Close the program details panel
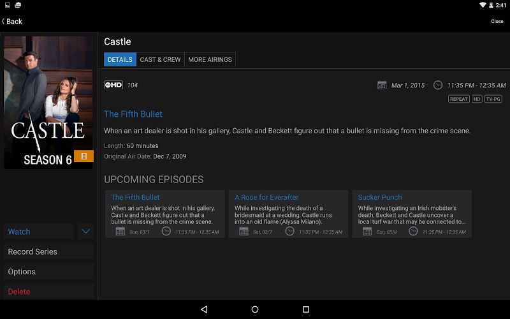 497,21
